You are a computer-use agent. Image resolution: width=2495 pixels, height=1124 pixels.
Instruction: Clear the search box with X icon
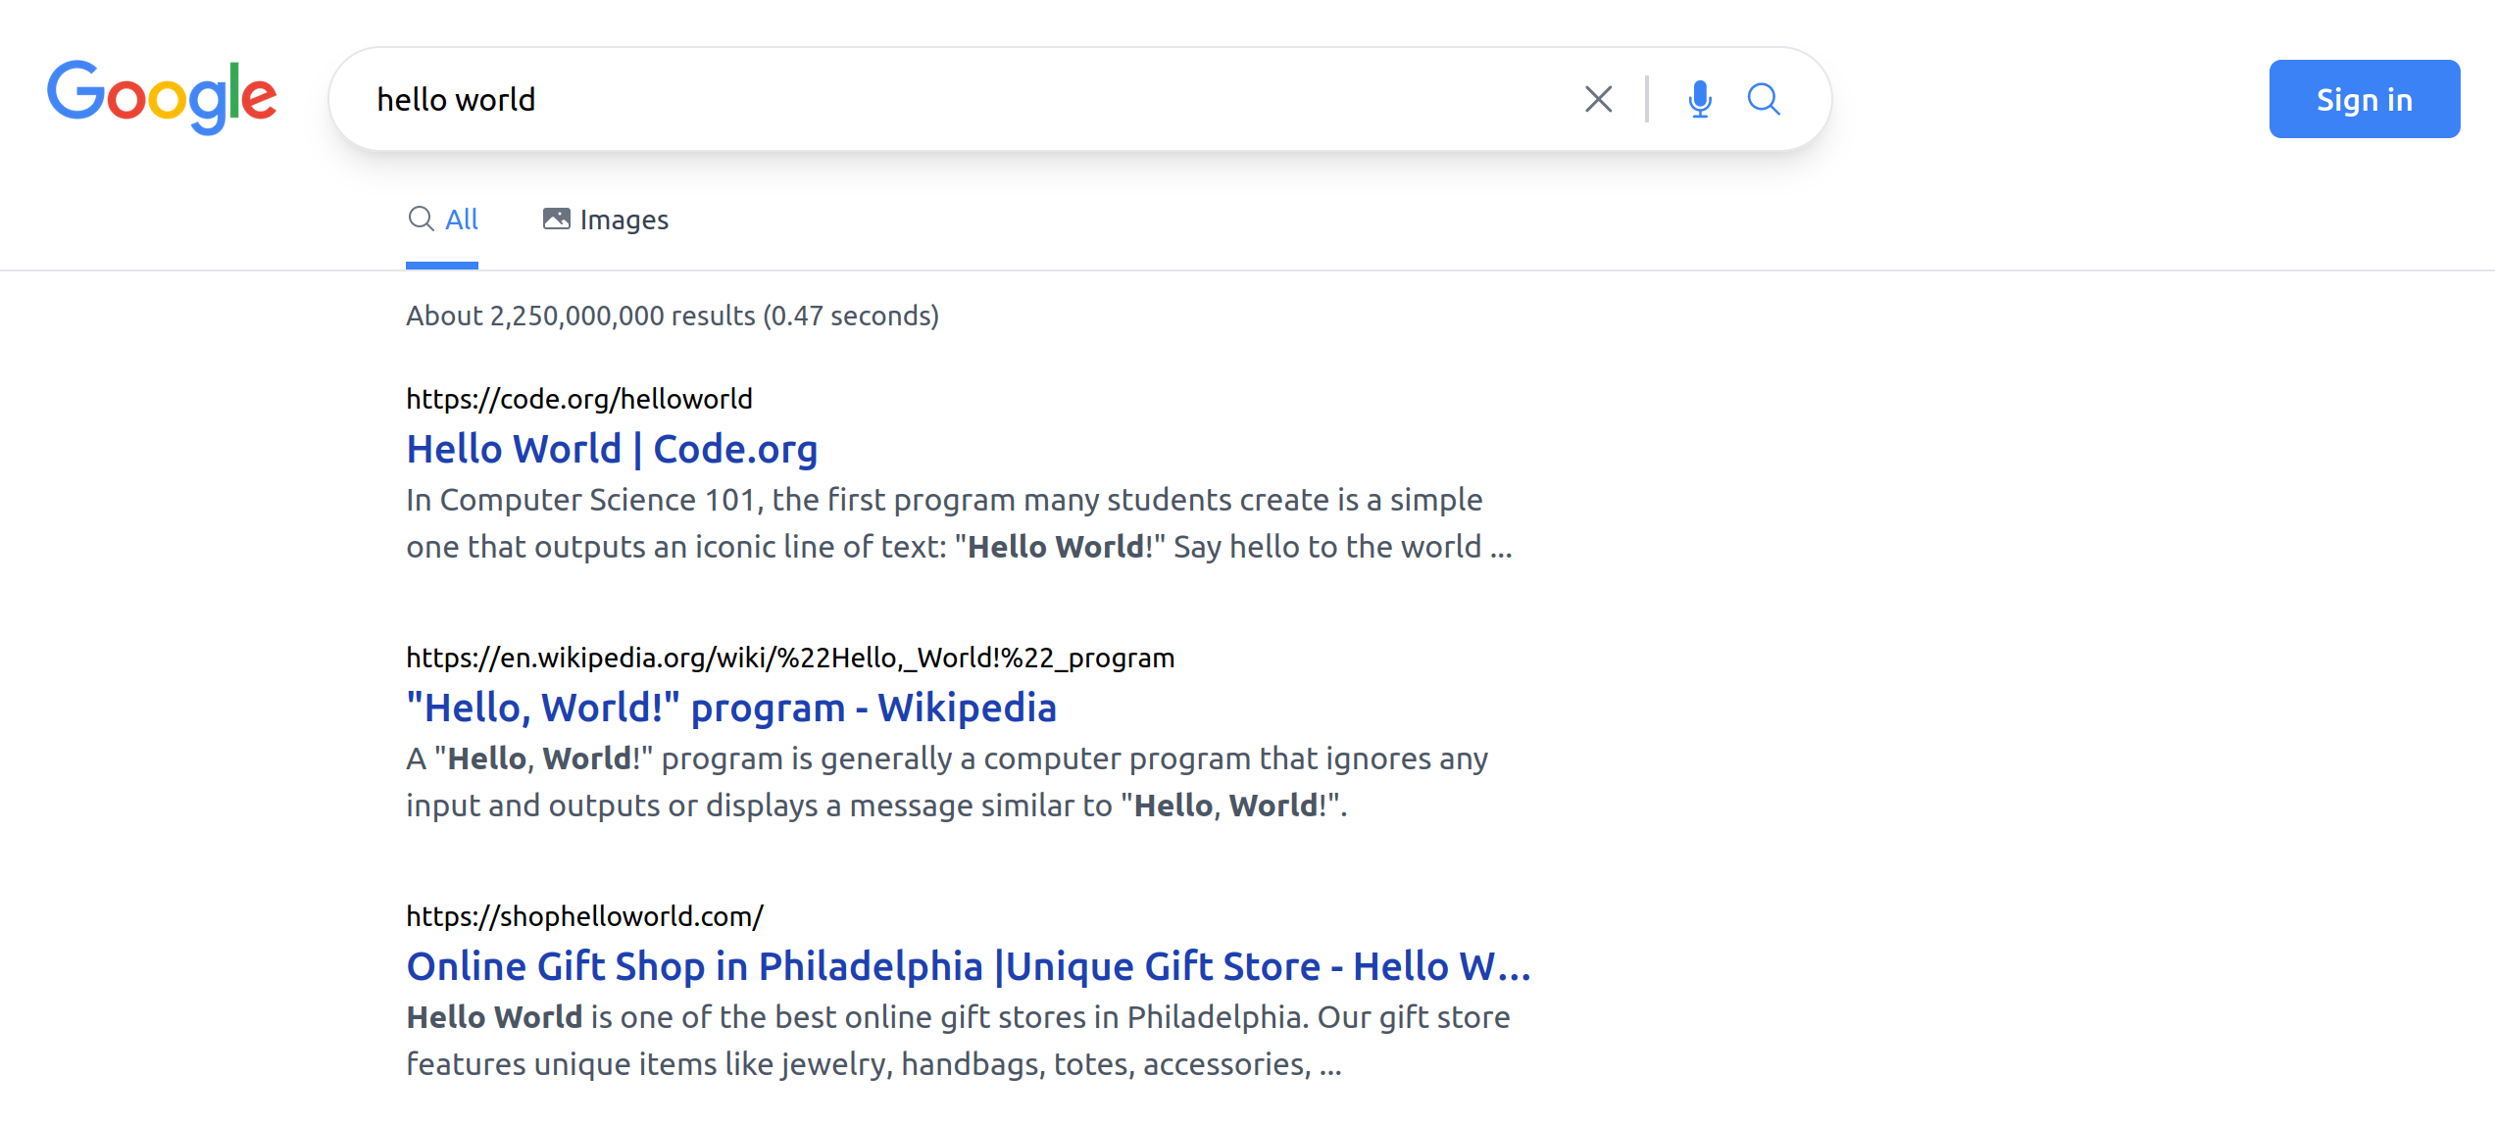(1598, 99)
